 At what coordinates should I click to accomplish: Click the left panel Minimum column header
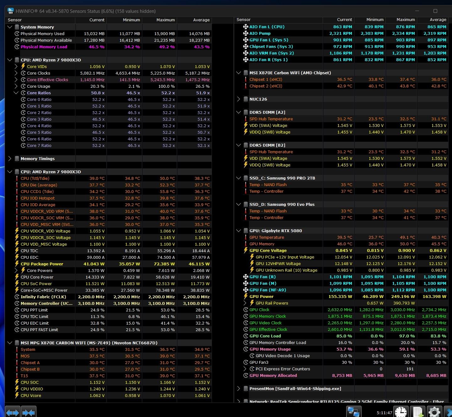pyautogui.click(x=125, y=20)
